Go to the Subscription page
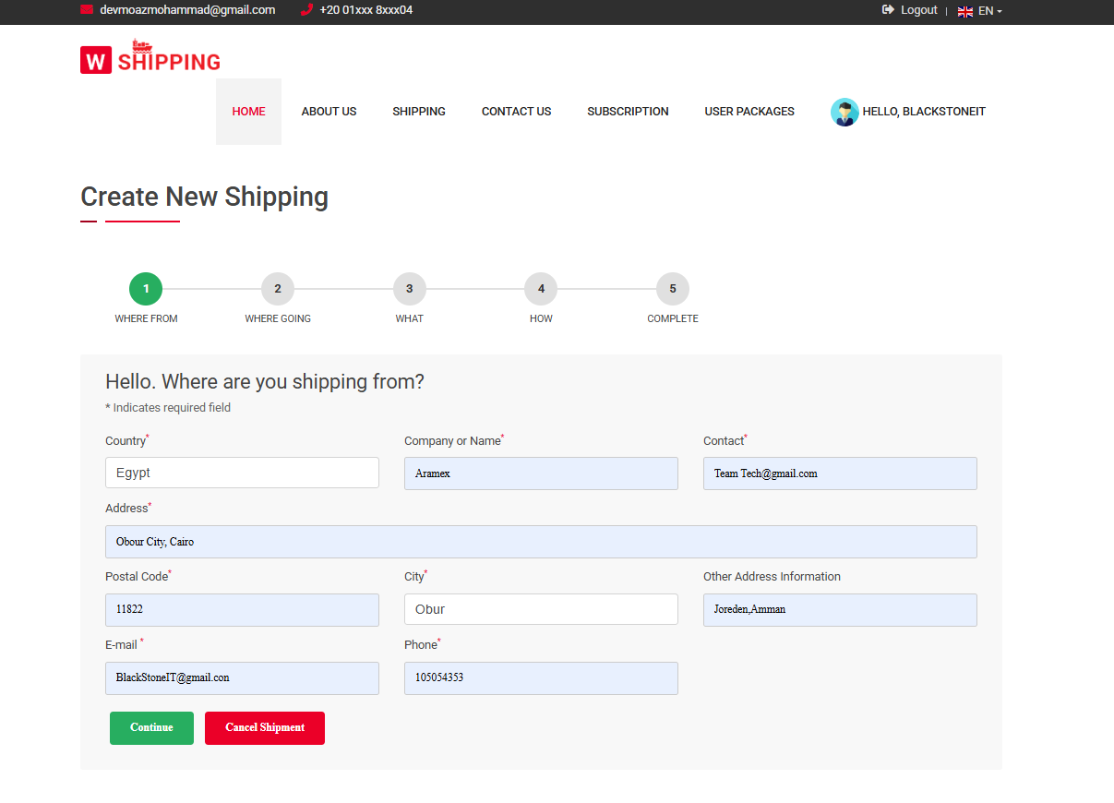The height and width of the screenshot is (803, 1114). point(628,112)
